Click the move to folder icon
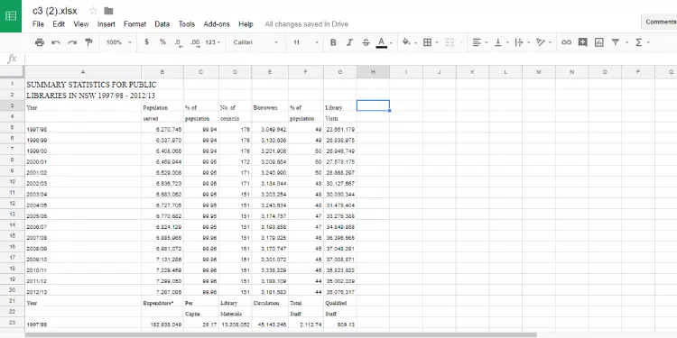This screenshot has height=338, width=677. coord(108,11)
